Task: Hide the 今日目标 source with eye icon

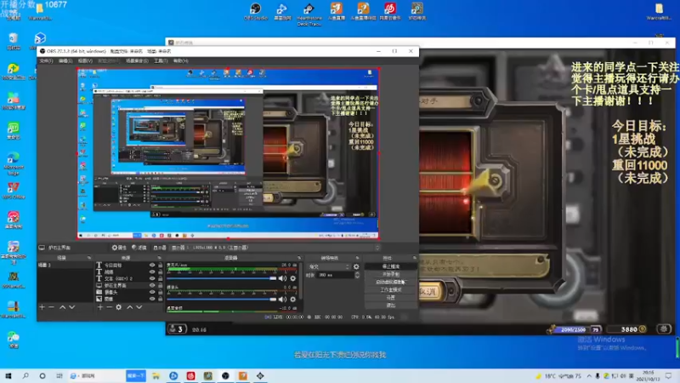Action: (152, 265)
